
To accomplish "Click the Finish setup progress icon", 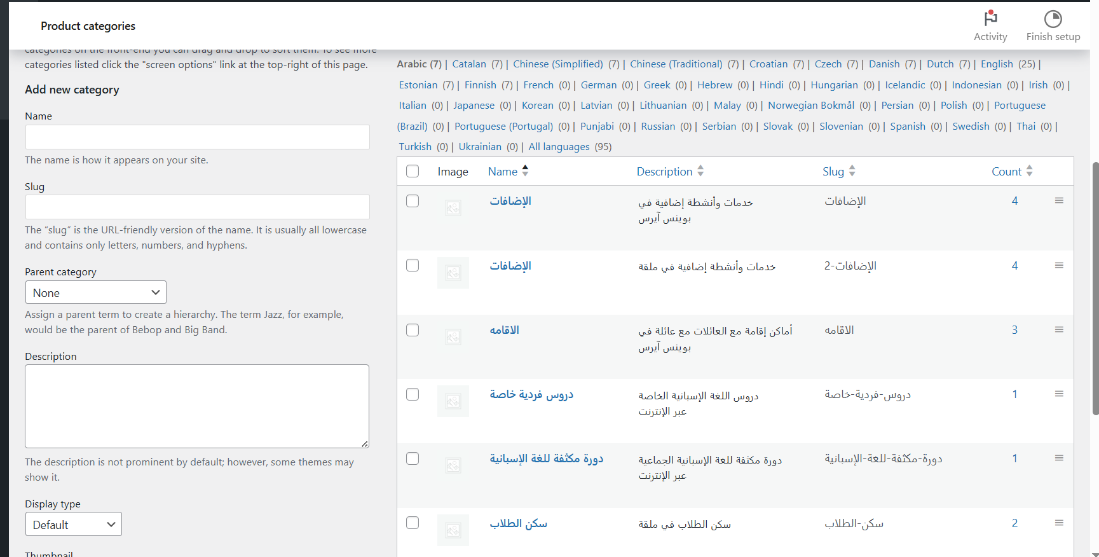I will coord(1053,19).
